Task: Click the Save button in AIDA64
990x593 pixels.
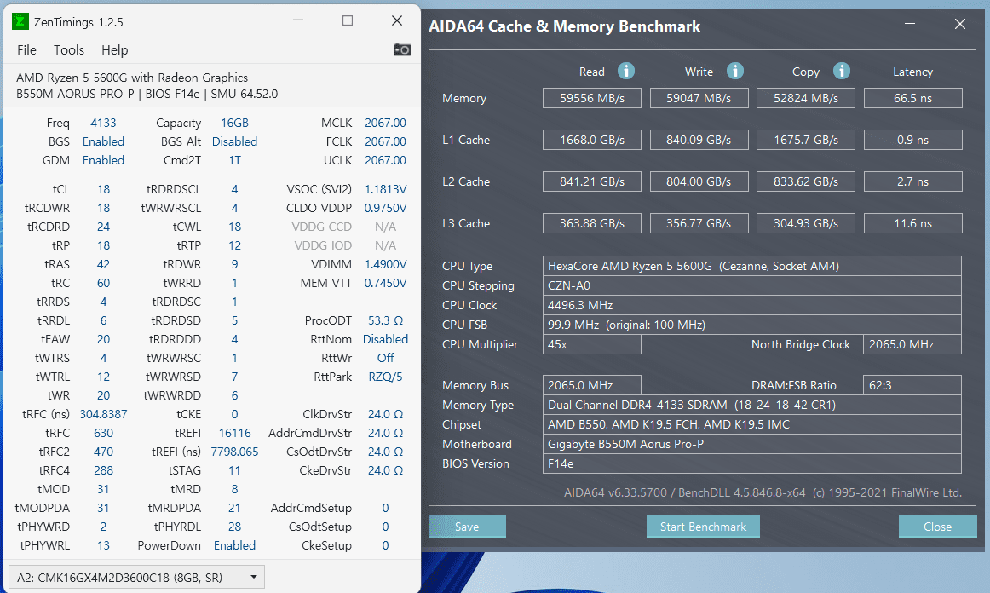Action: [x=467, y=527]
